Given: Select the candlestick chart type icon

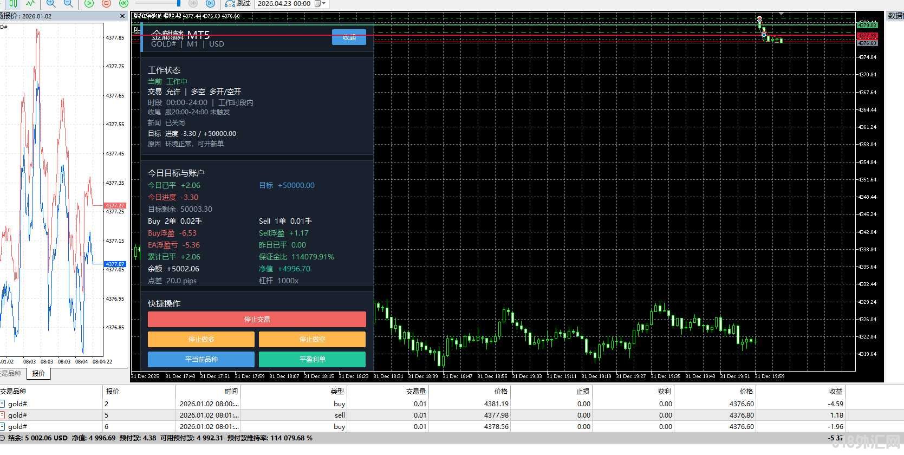Looking at the screenshot, I should click(x=13, y=3).
